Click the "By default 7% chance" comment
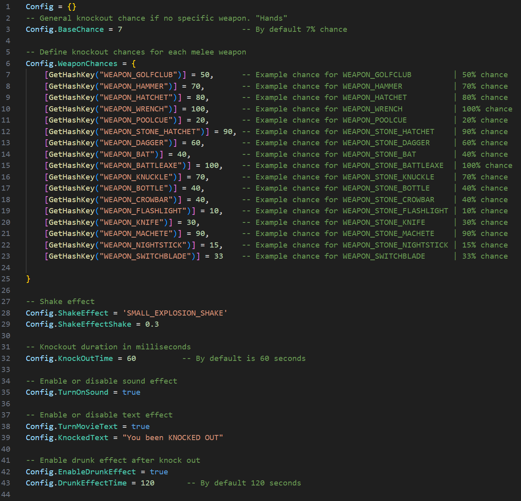Screen dimensions: 521x501 (x=294, y=29)
